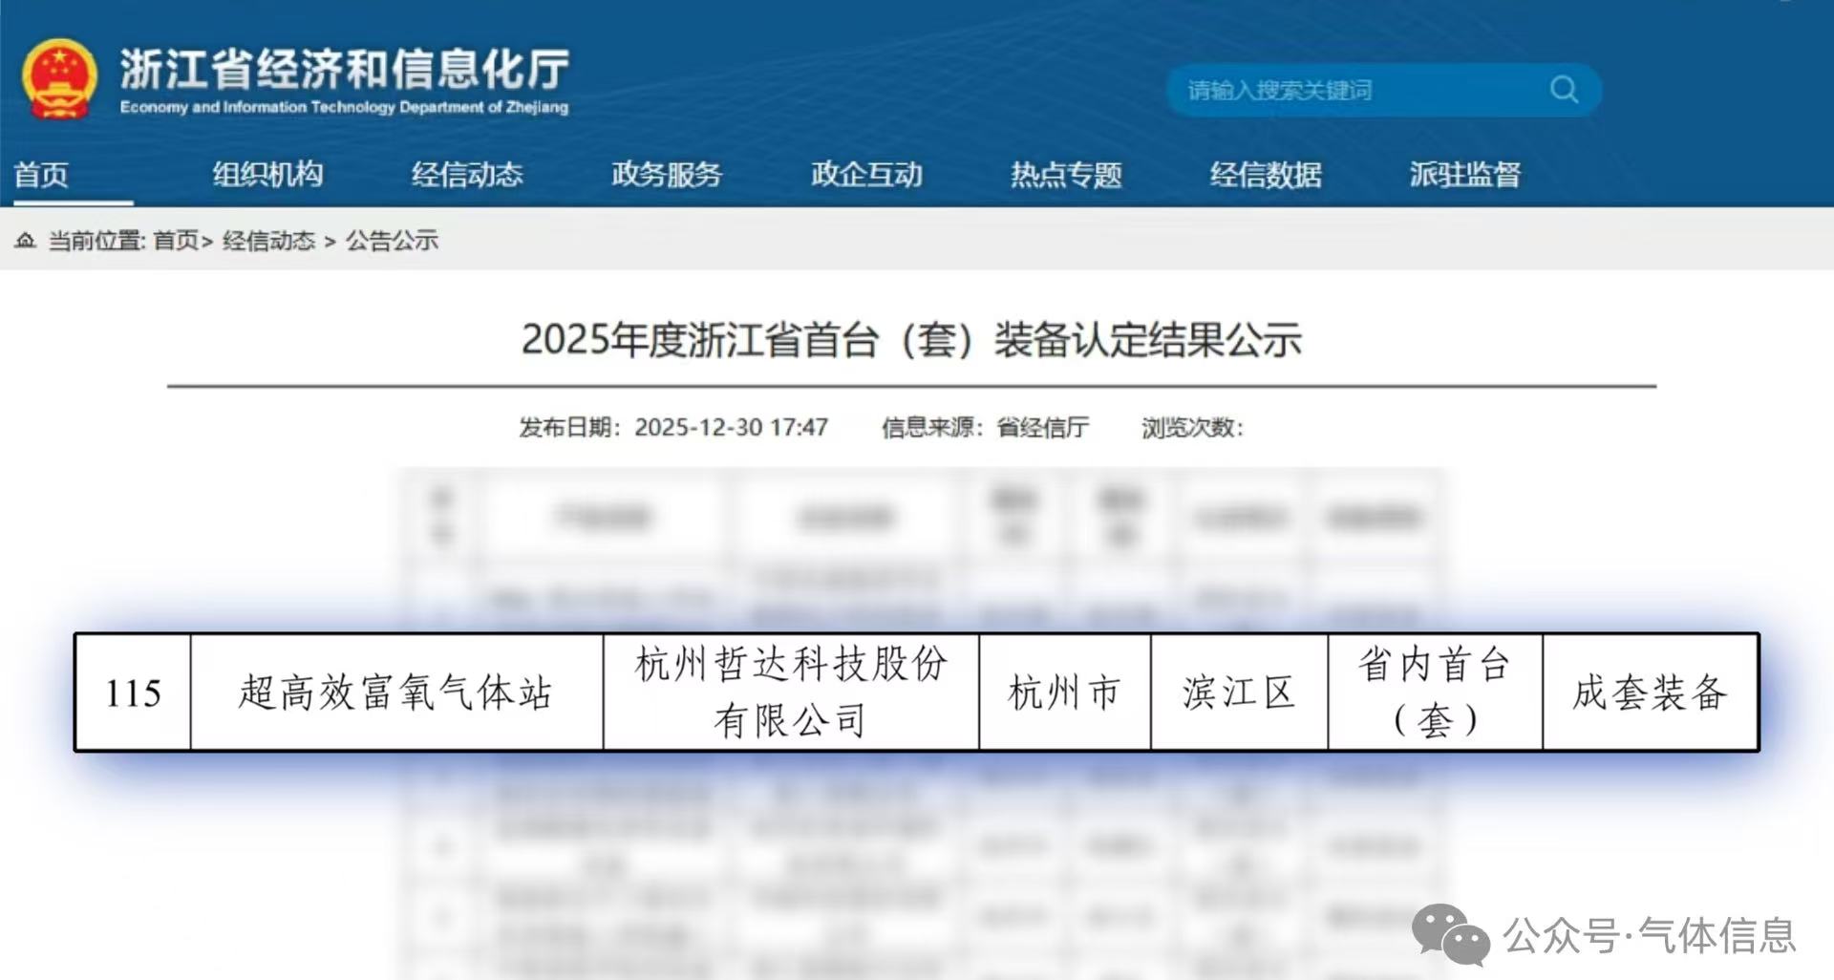
Task: Select 政务服务 in the top navigation
Action: (667, 175)
